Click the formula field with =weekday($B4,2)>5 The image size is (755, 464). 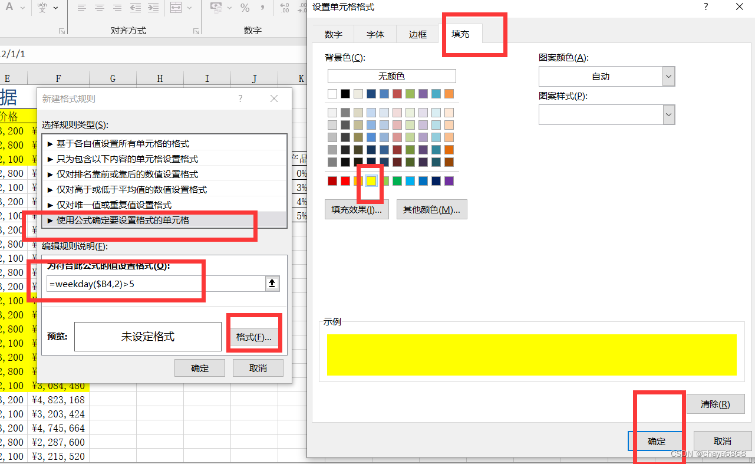point(156,284)
